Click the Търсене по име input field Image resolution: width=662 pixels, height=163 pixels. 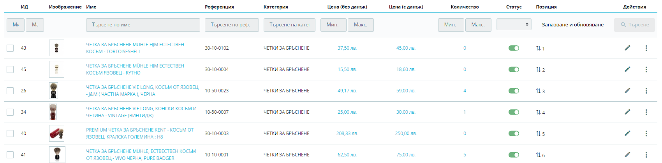(x=143, y=25)
